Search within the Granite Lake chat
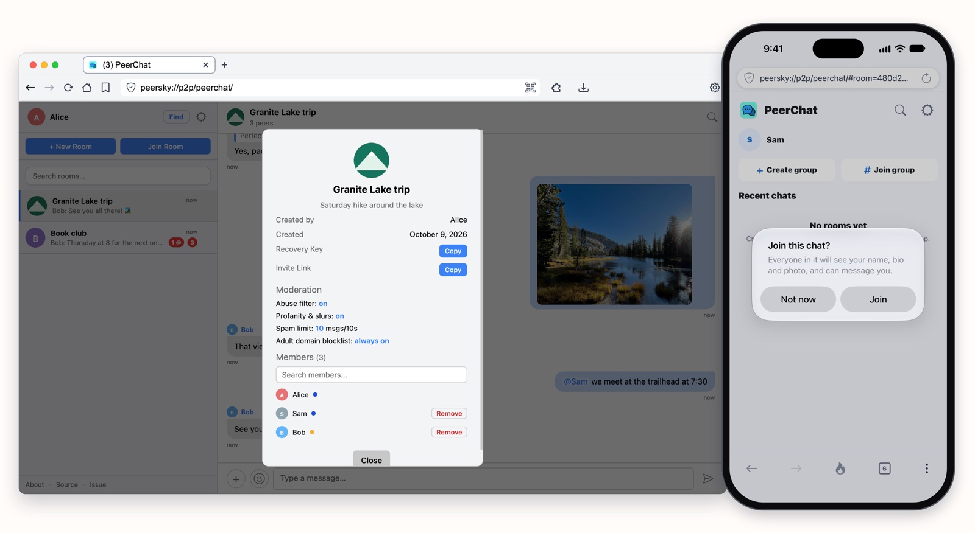This screenshot has width=975, height=533. click(x=712, y=117)
